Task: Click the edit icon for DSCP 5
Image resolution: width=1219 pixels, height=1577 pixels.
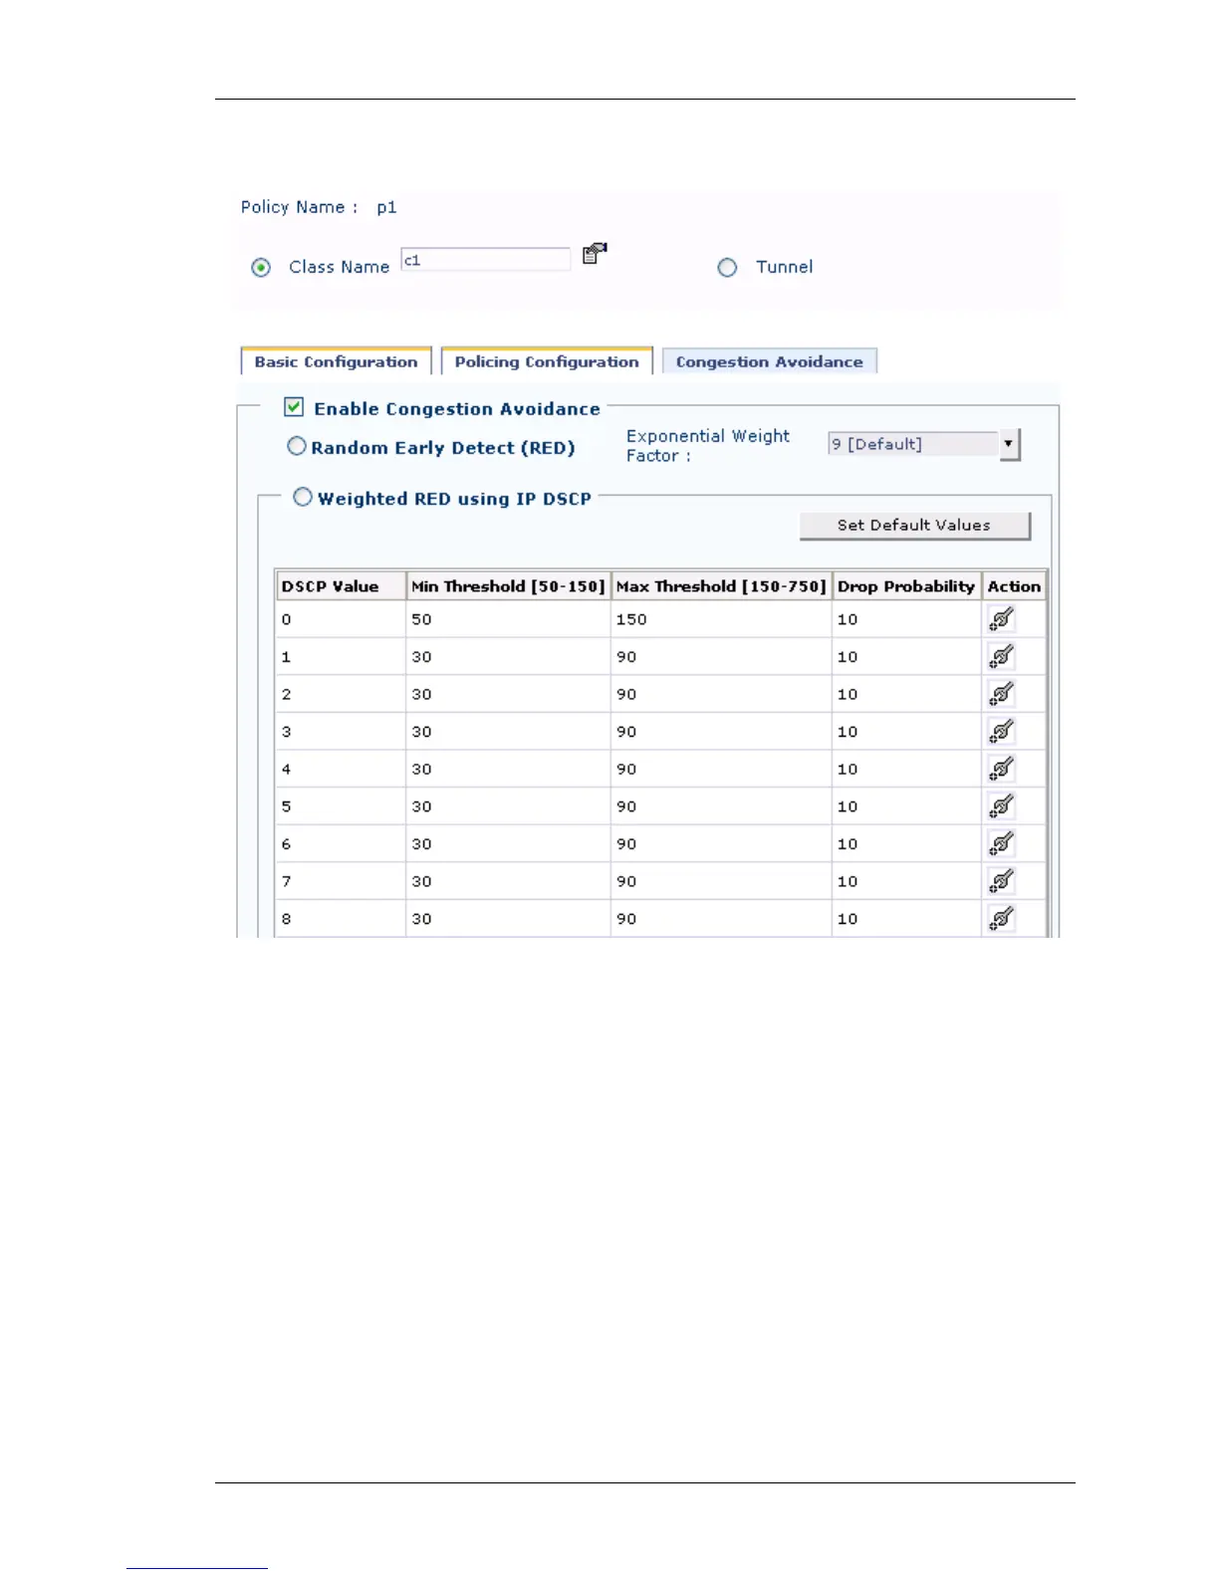Action: [1002, 806]
